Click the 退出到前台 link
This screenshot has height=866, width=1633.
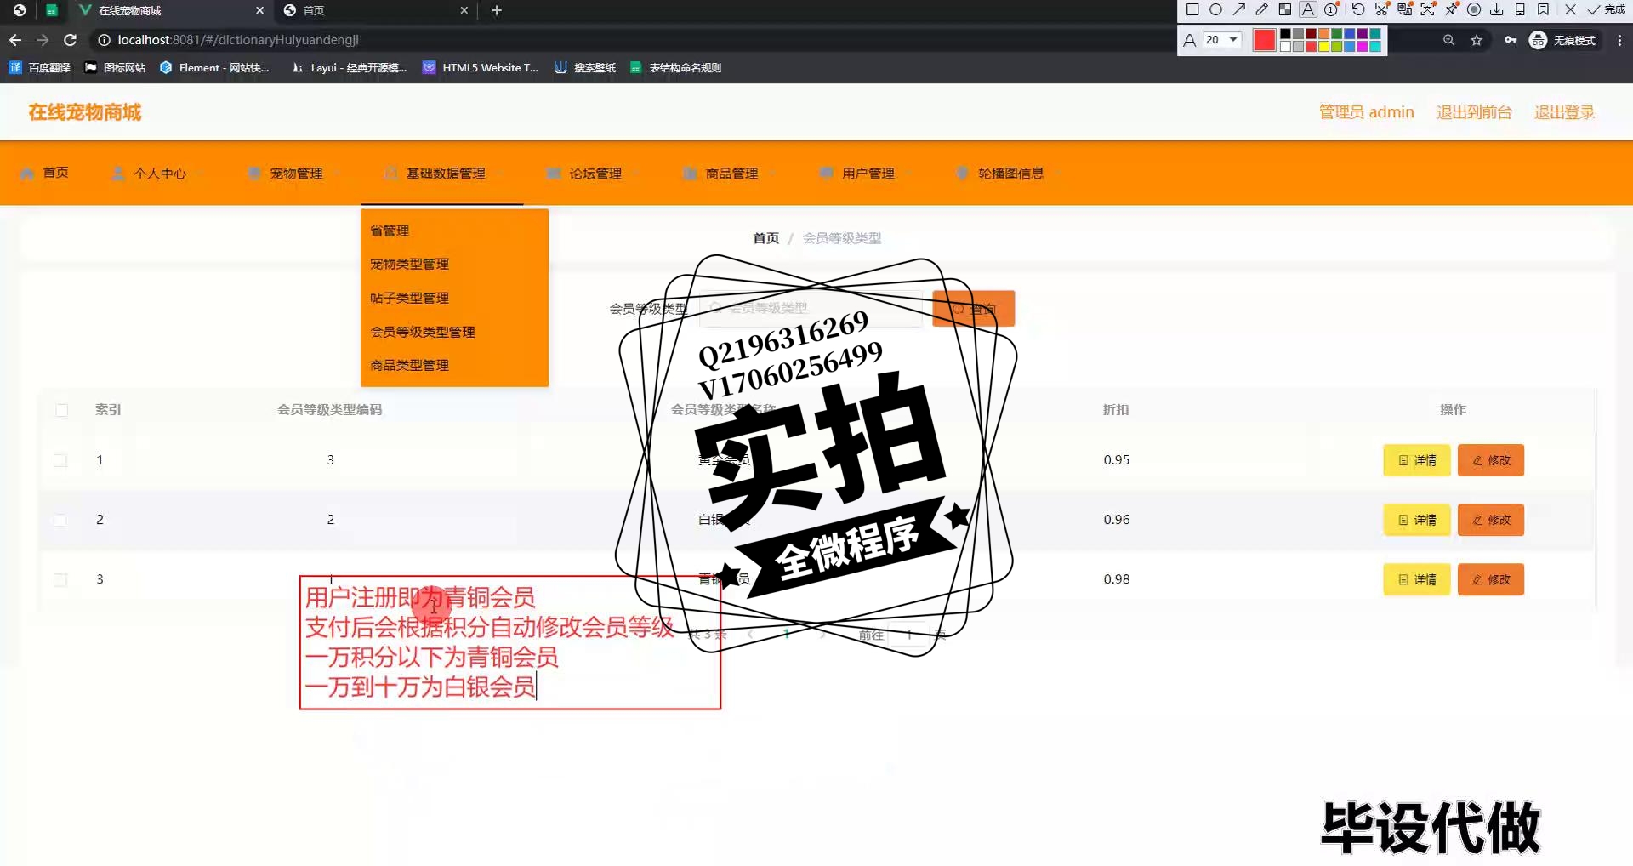[1474, 112]
